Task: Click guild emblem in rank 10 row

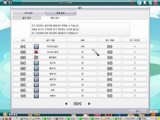Action: click(x=36, y=96)
